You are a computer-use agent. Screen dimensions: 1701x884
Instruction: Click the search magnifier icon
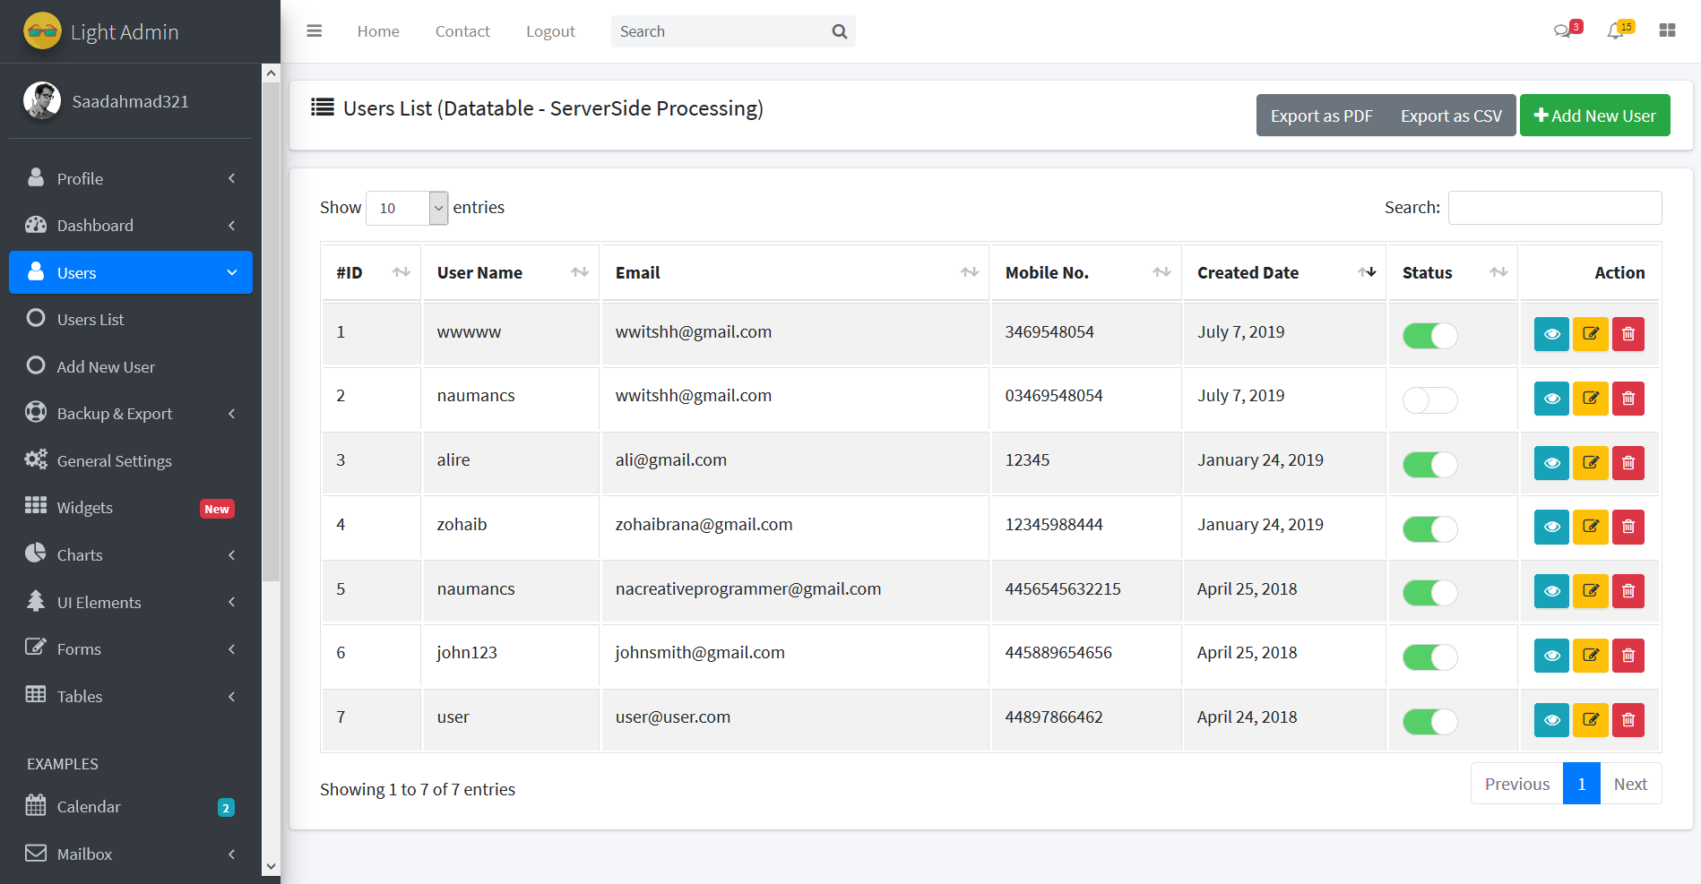pos(839,30)
